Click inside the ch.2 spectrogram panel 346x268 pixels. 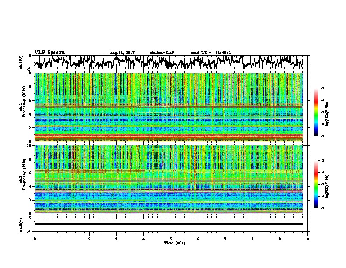pos(169,180)
